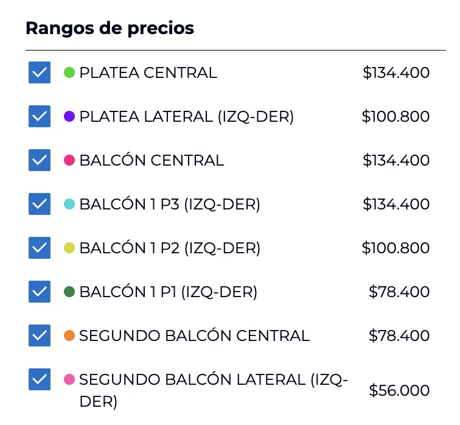Click the pink SEGUNDO BALCÓN LATERAL dot
This screenshot has height=425, width=460.
[x=69, y=379]
